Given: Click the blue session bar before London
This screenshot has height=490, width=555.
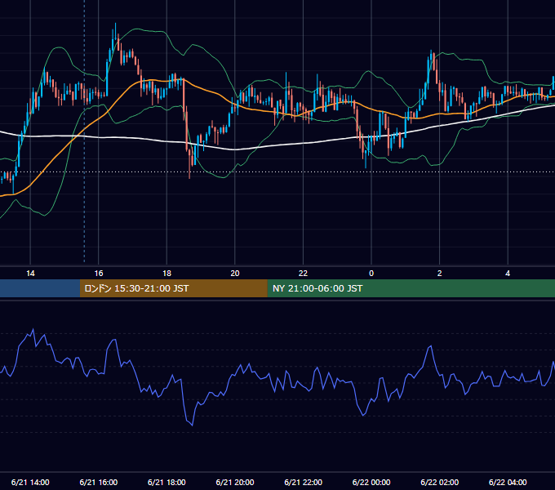Looking at the screenshot, I should tap(40, 288).
